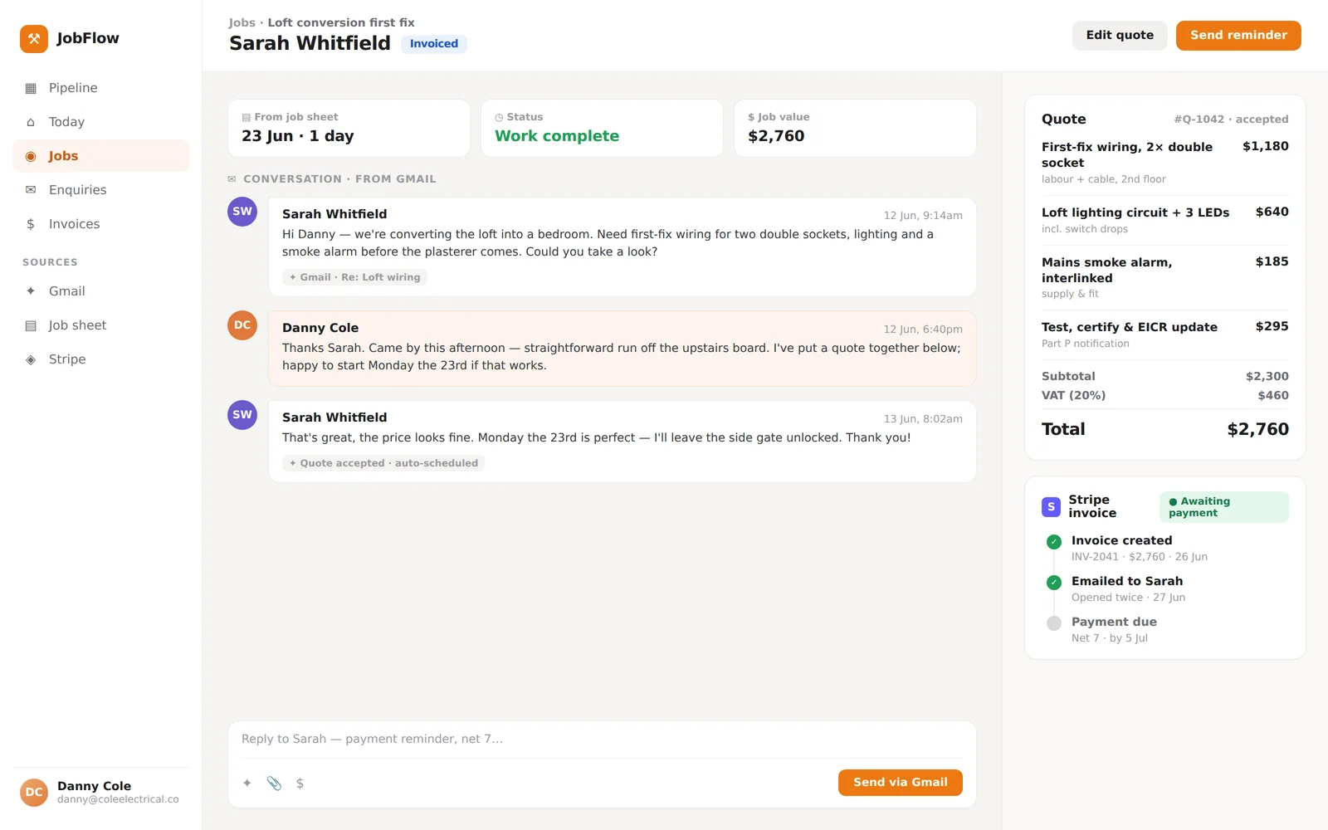This screenshot has height=830, width=1328.
Task: Click the VAT (20%) row
Action: coord(1165,396)
